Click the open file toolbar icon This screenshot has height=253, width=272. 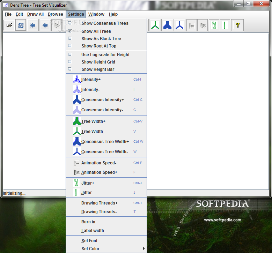[9, 25]
